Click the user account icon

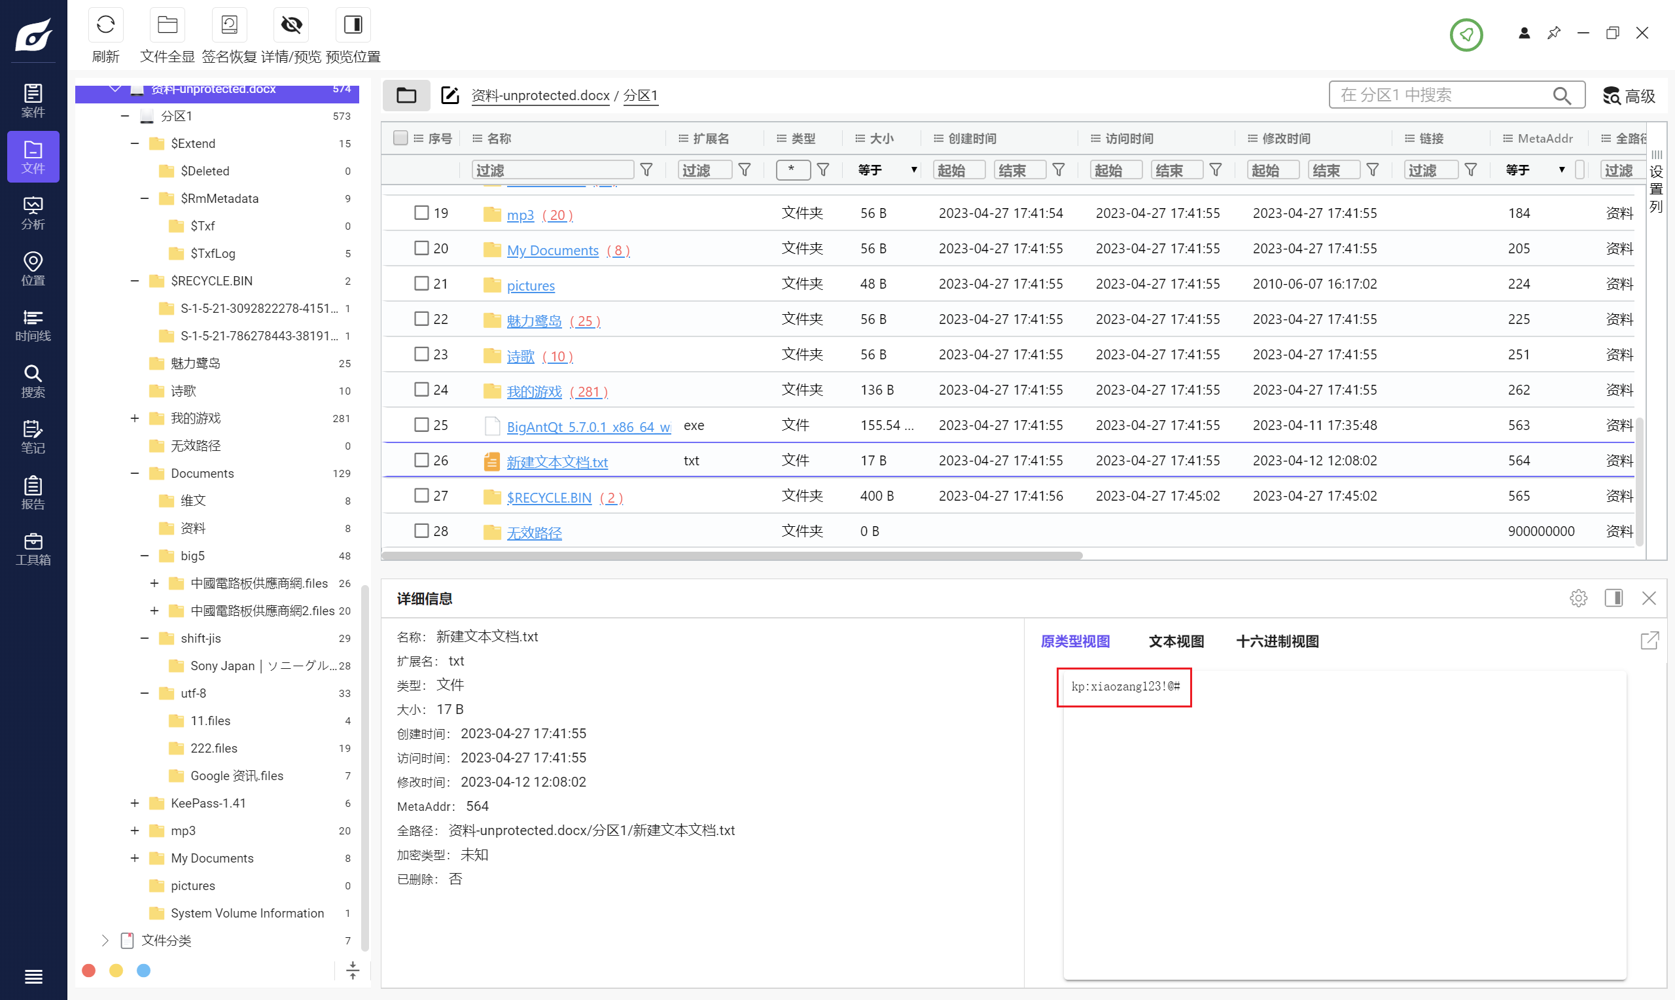(x=1524, y=32)
